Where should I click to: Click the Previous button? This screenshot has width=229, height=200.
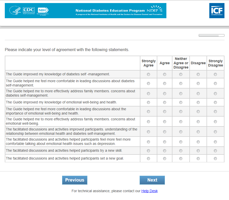click(x=75, y=180)
